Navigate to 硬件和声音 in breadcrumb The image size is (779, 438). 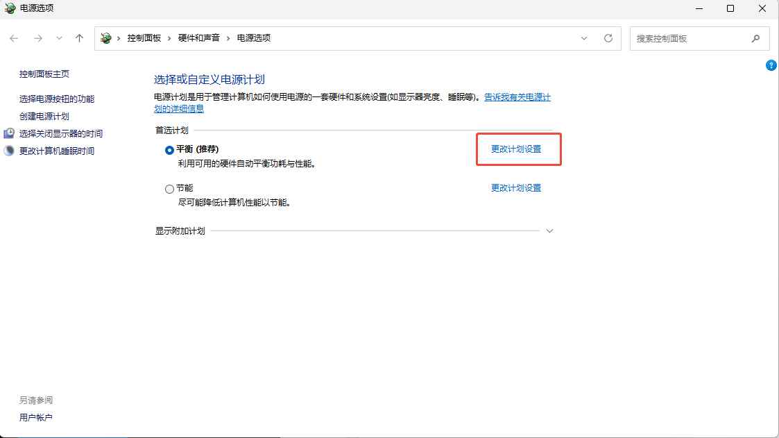[198, 38]
